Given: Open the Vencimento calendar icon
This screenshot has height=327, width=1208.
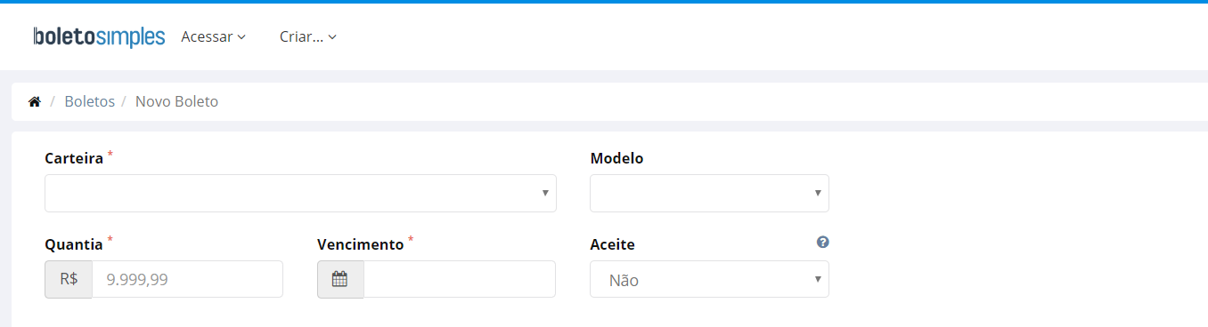Looking at the screenshot, I should click(x=339, y=279).
